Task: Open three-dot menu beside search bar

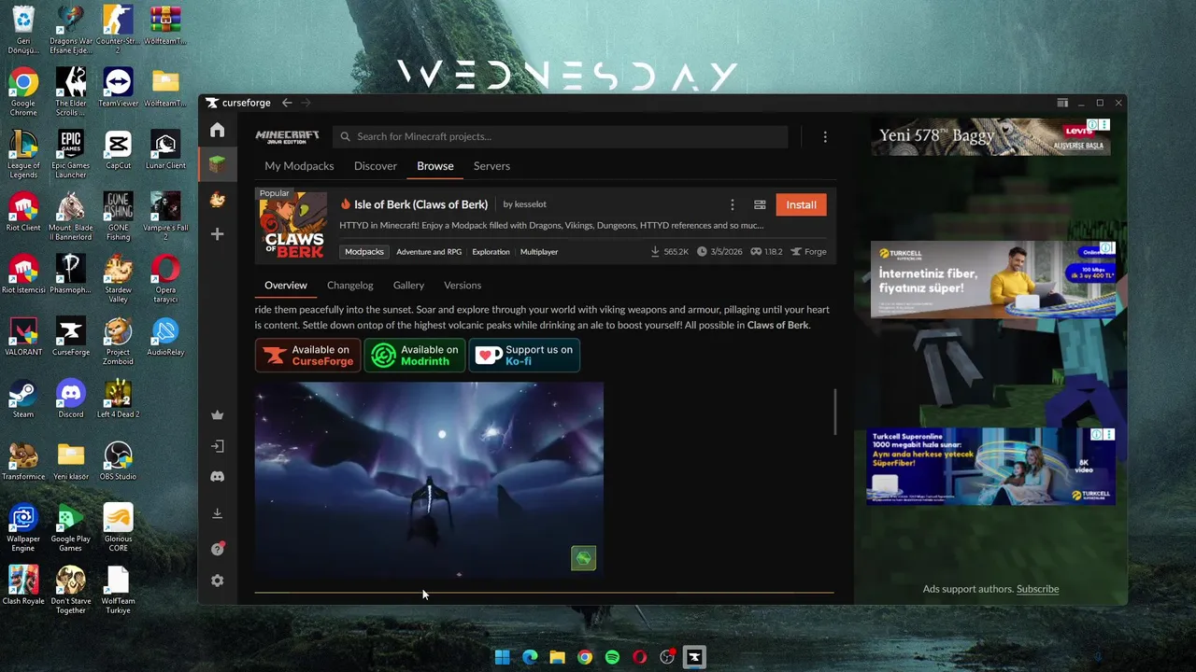Action: [x=825, y=137]
